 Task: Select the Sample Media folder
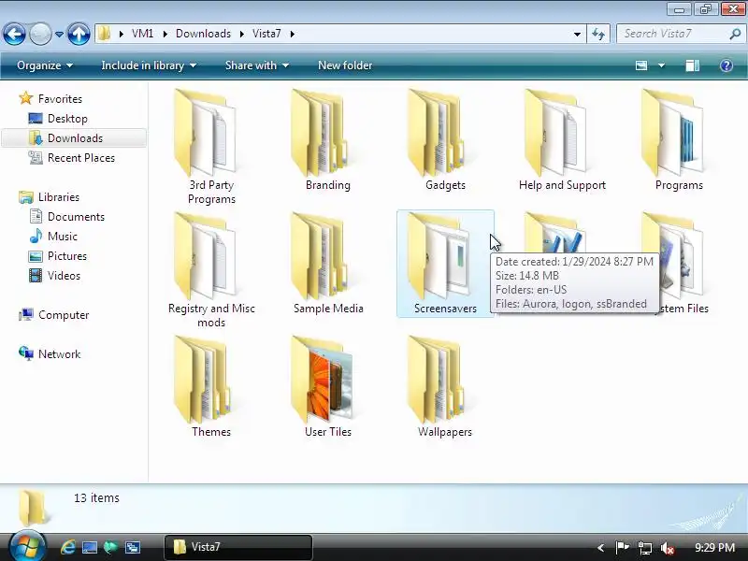[x=328, y=264]
